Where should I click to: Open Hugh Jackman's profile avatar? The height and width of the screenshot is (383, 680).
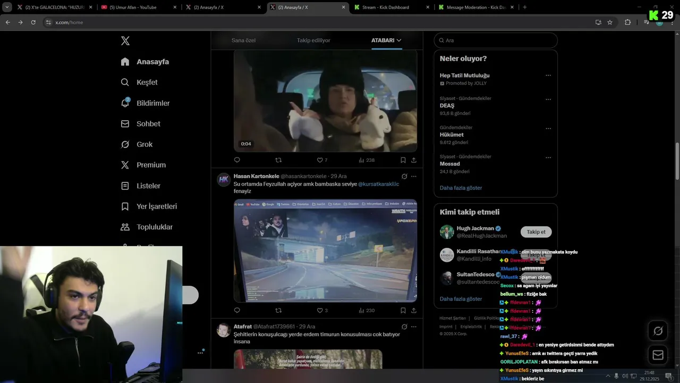447,232
